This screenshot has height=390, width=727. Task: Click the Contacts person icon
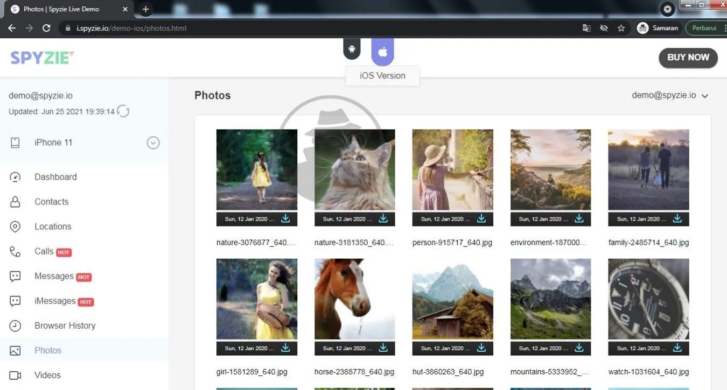pos(15,202)
